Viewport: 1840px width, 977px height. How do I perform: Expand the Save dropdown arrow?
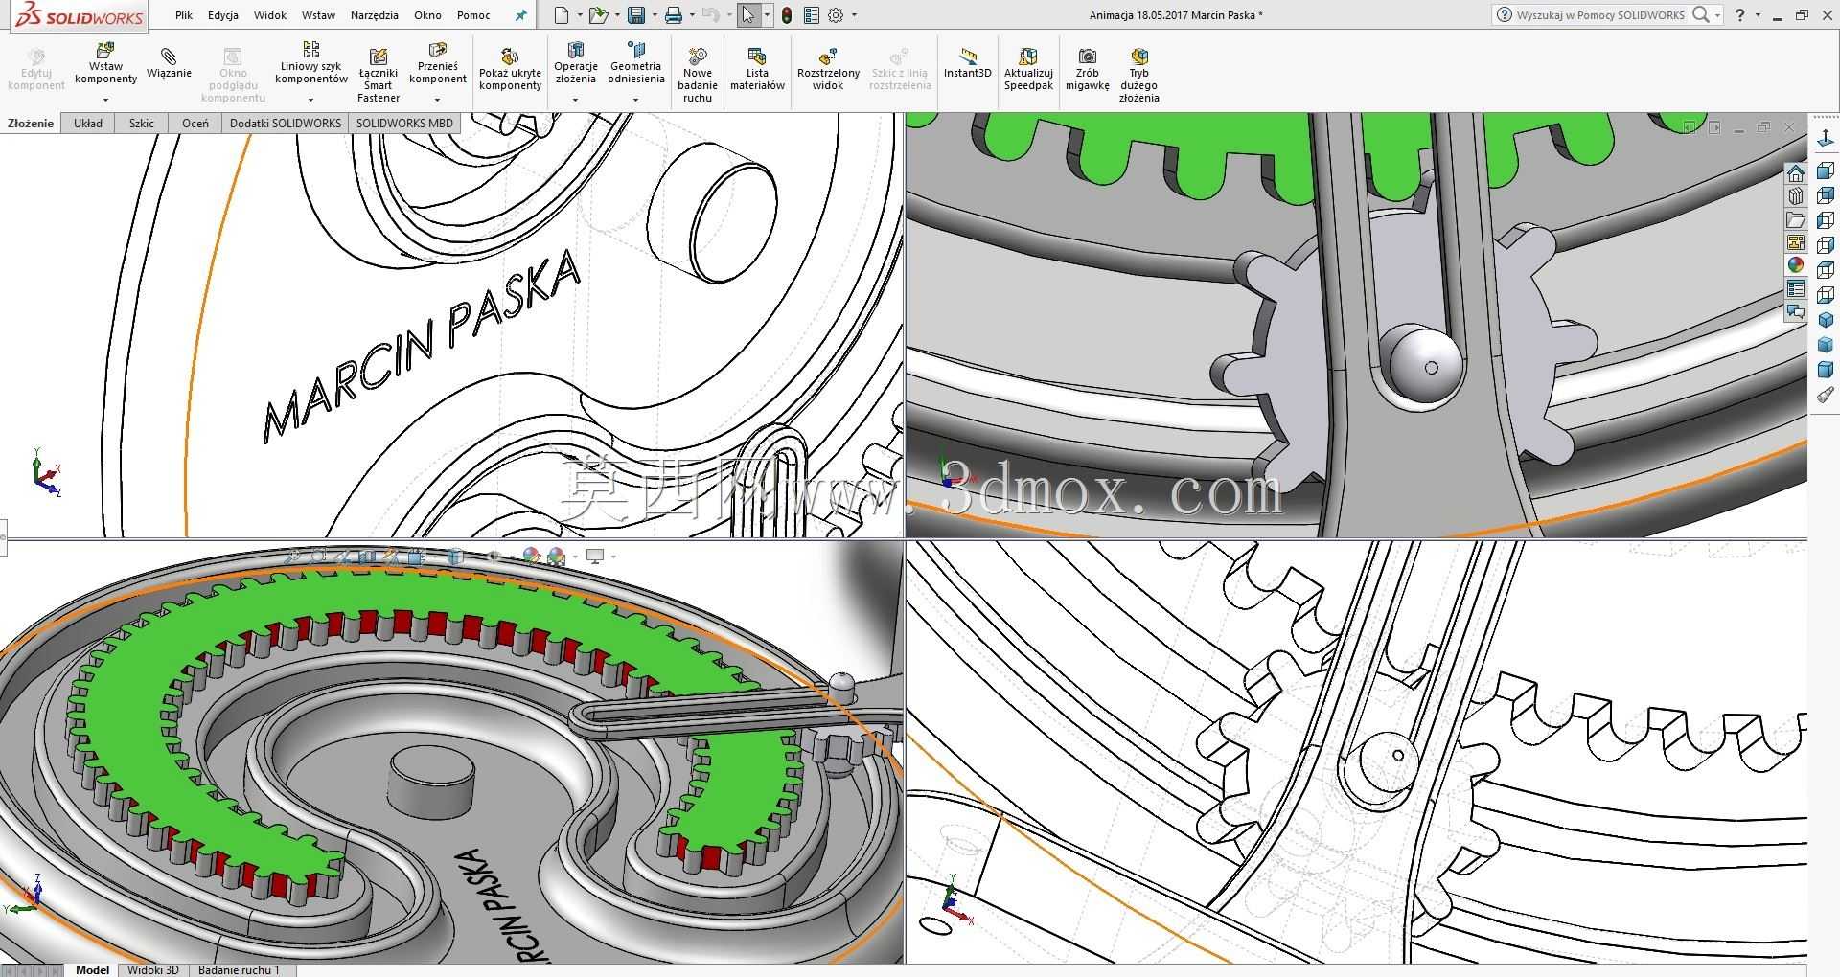tap(654, 15)
